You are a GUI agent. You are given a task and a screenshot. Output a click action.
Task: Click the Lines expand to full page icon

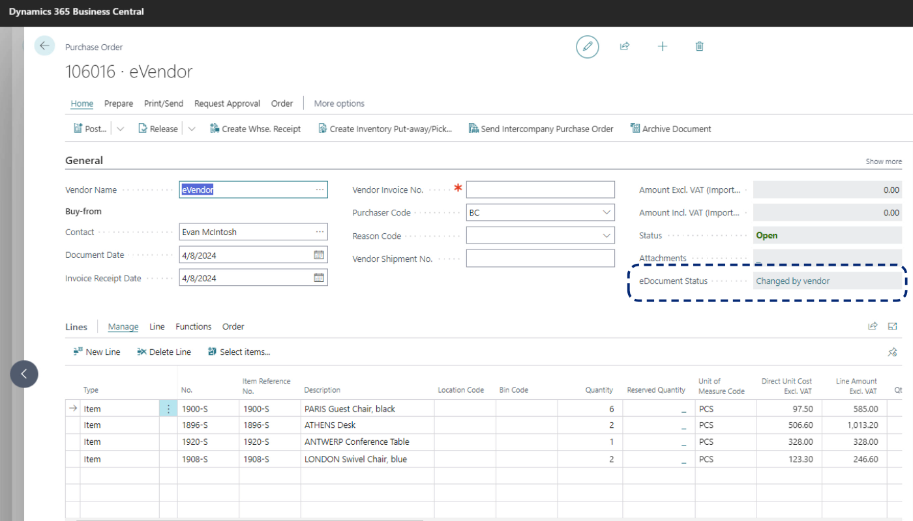[893, 326]
